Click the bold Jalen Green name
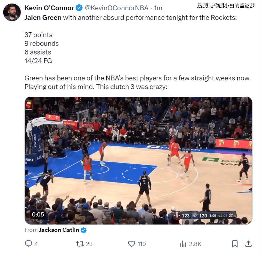 43,18
